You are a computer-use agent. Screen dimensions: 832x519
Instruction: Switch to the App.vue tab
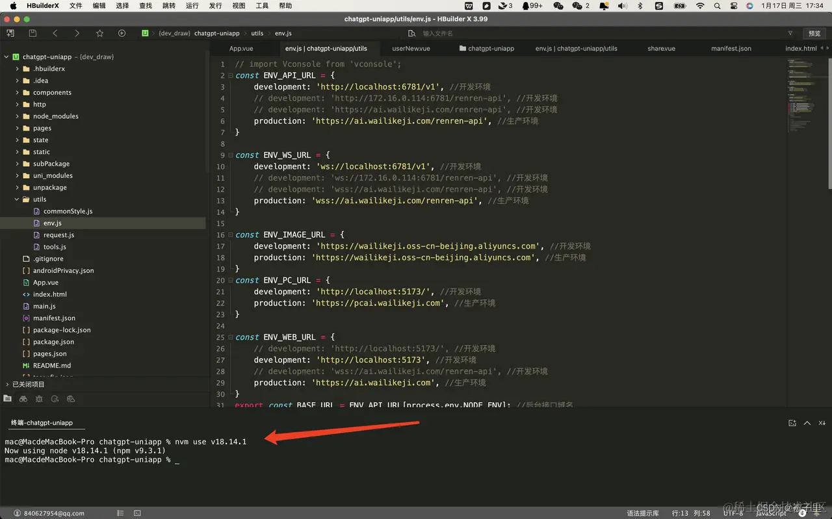click(x=241, y=48)
